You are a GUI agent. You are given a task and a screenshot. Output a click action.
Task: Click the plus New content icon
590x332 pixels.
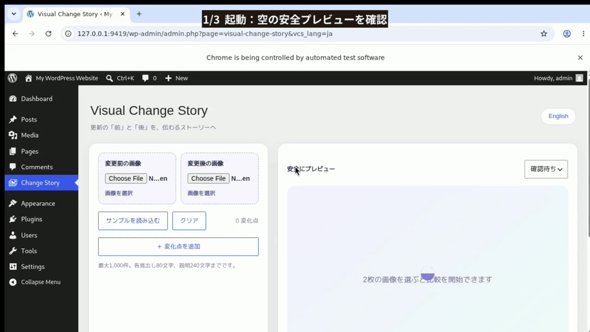(168, 78)
